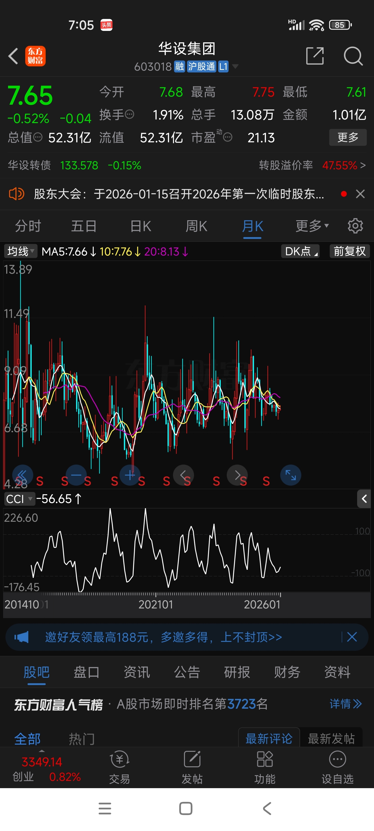Open 换手 info bubble icon
The image size is (374, 831).
click(x=129, y=114)
